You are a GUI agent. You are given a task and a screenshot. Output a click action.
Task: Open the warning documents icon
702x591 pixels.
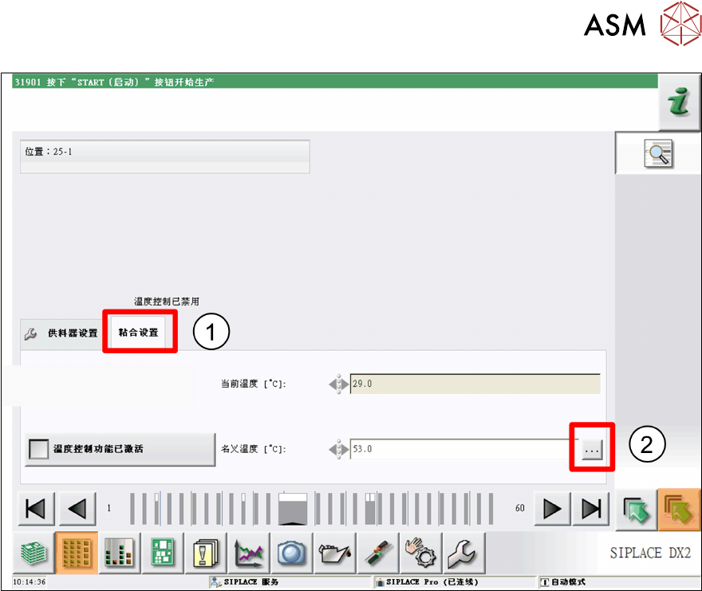pyautogui.click(x=205, y=553)
